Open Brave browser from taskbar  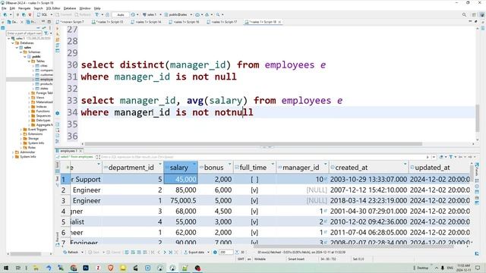[110, 268]
